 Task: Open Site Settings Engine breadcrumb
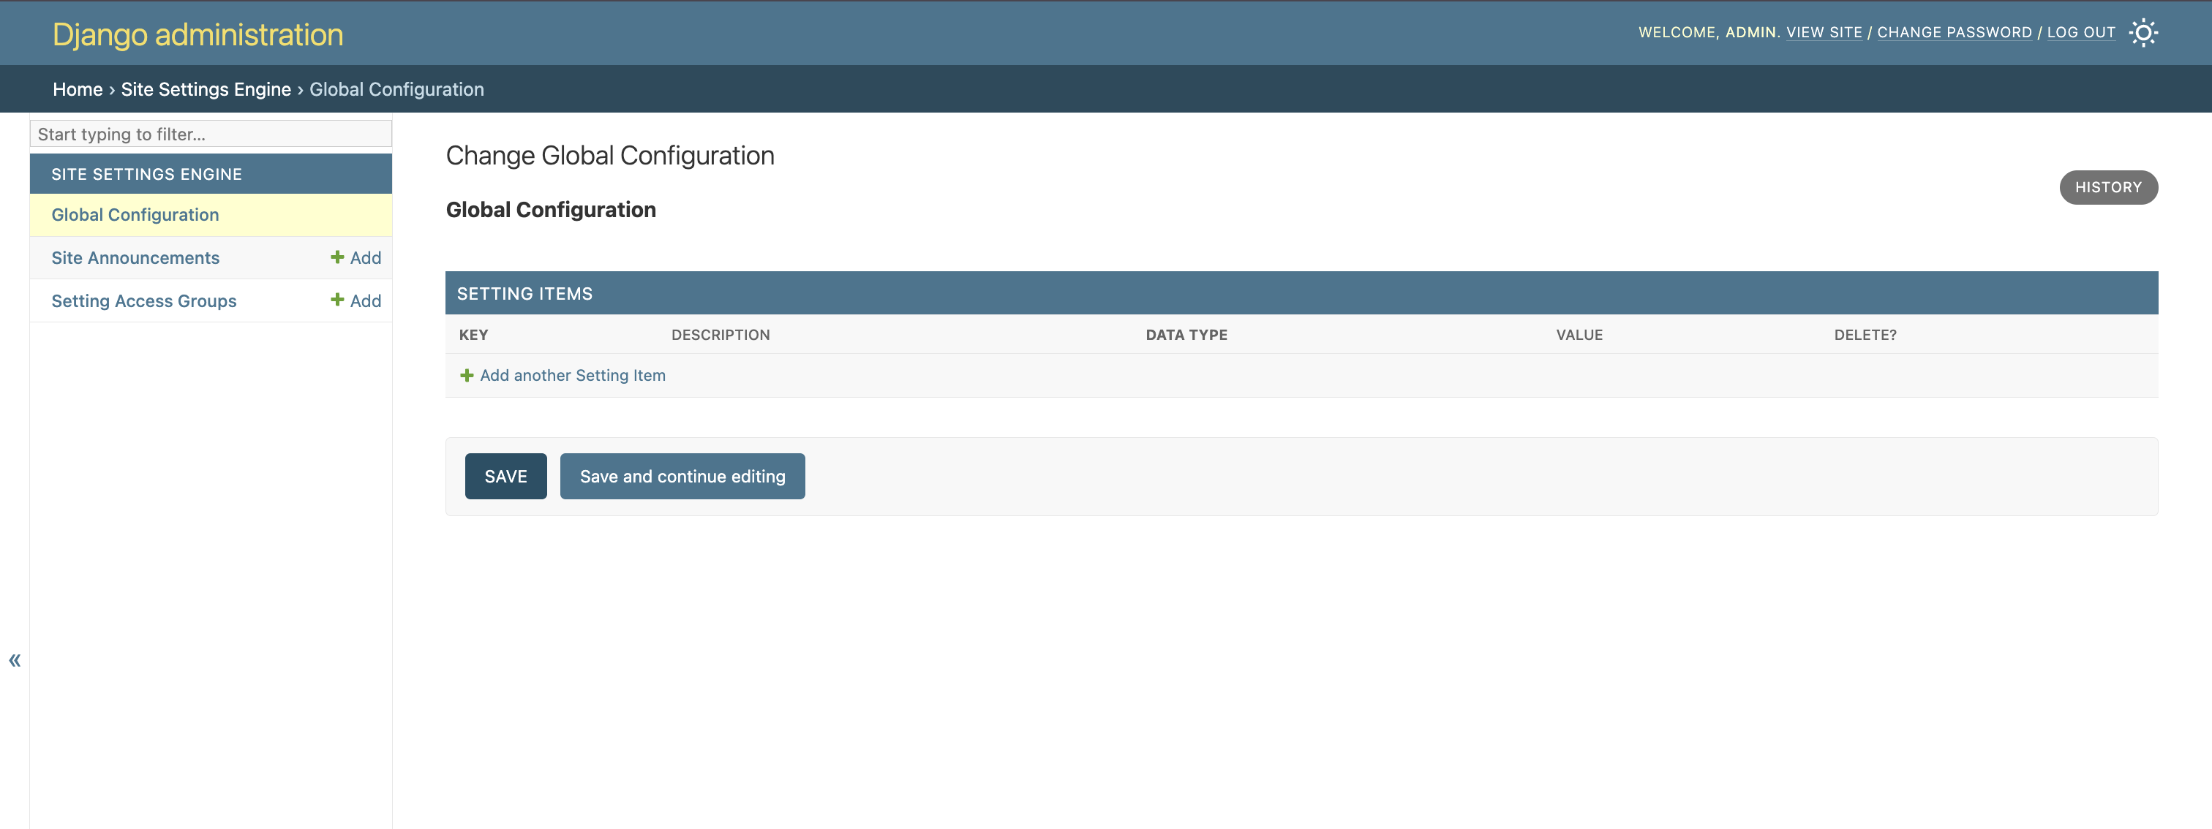click(206, 89)
